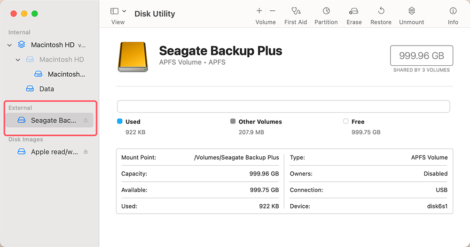Image resolution: width=470 pixels, height=247 pixels.
Task: Click the green zoom window button
Action: point(34,14)
